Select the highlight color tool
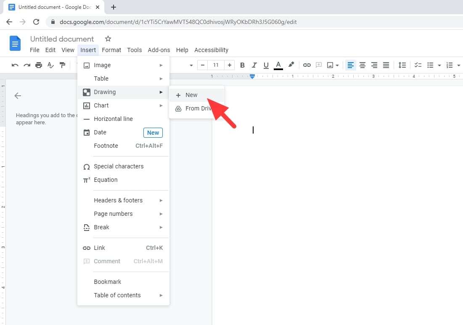The image size is (463, 325). (291, 65)
